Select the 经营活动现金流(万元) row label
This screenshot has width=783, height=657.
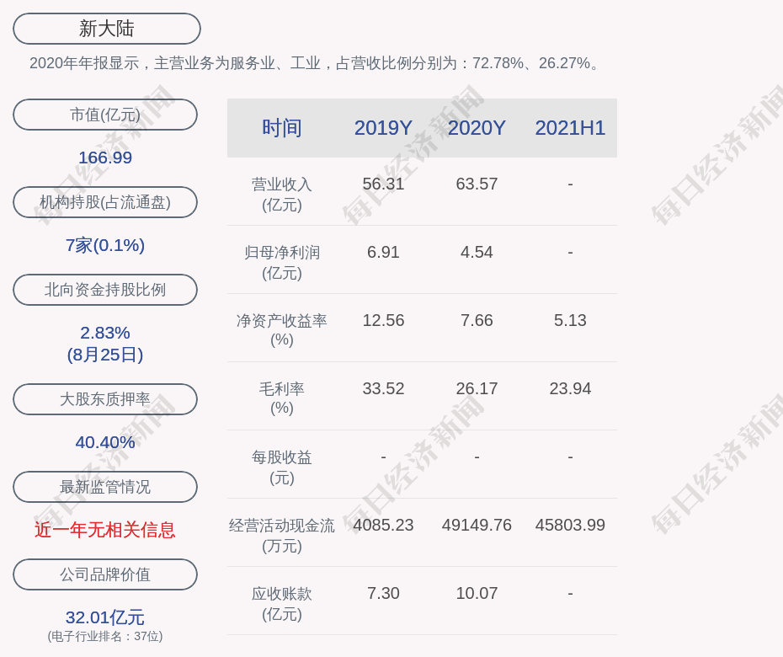click(x=282, y=536)
